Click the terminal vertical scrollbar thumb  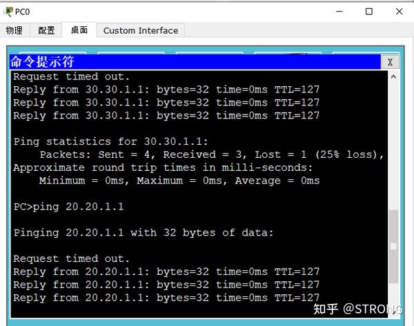(x=393, y=246)
